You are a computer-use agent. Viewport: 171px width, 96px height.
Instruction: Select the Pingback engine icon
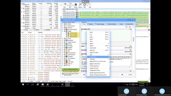[x=67, y=47]
